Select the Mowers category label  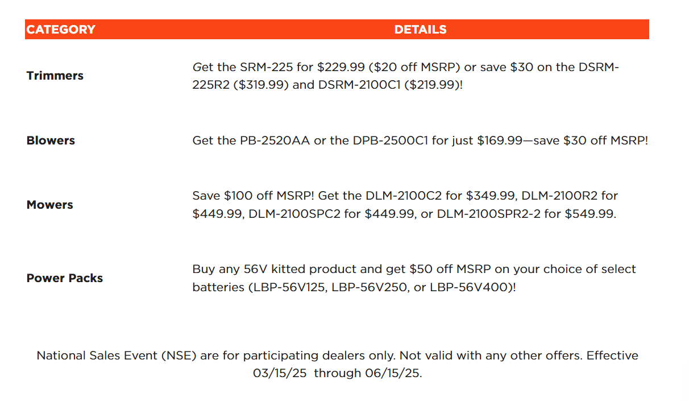[x=49, y=205]
